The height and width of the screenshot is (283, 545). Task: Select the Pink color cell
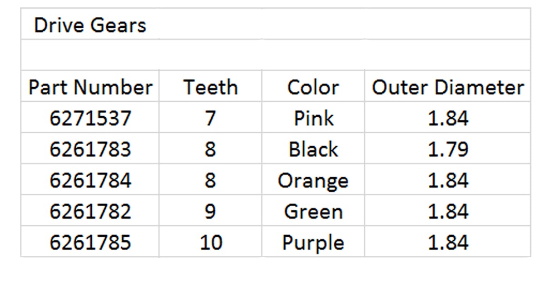pos(313,118)
